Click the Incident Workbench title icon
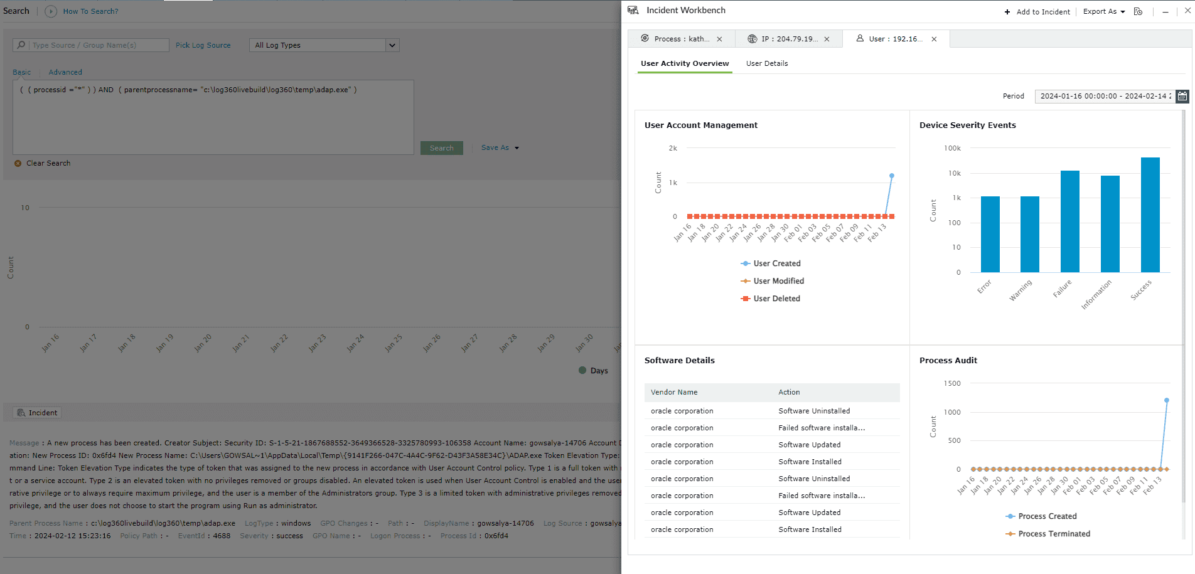The width and height of the screenshot is (1195, 574). [633, 11]
